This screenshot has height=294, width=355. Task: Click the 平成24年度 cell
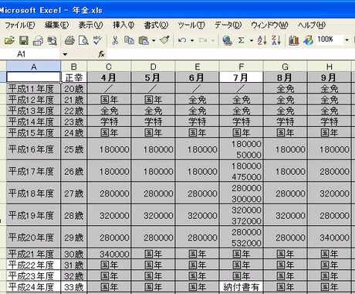pyautogui.click(x=34, y=287)
